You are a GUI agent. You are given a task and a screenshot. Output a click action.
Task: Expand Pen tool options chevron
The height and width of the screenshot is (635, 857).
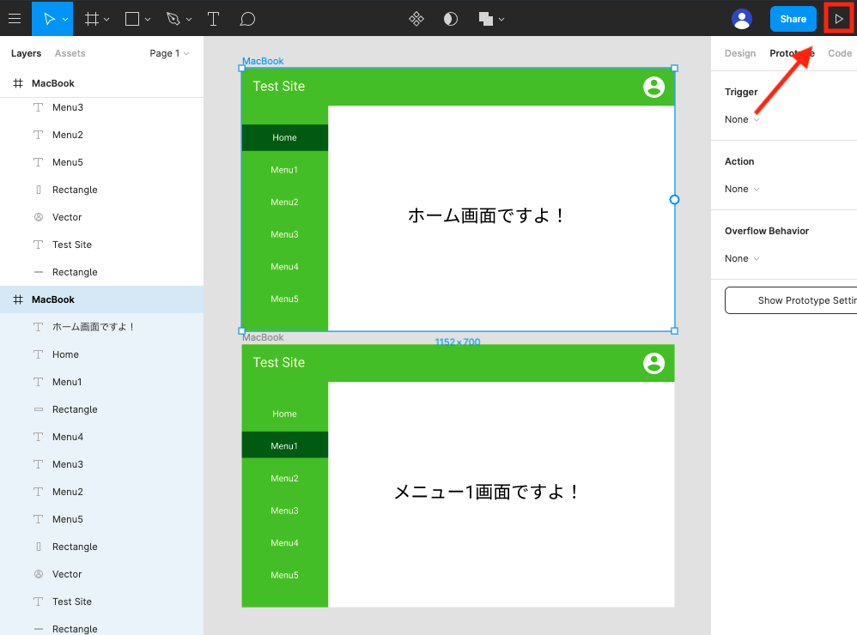coord(189,19)
